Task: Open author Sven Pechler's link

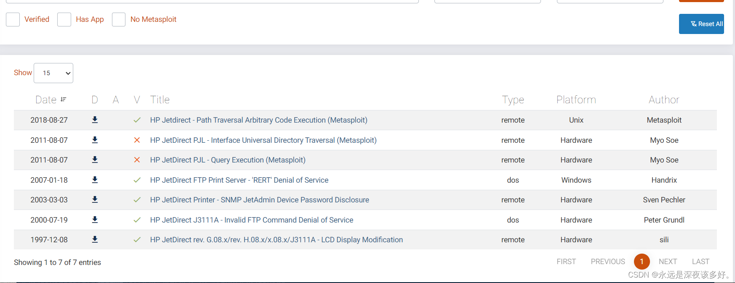Action: 664,200
